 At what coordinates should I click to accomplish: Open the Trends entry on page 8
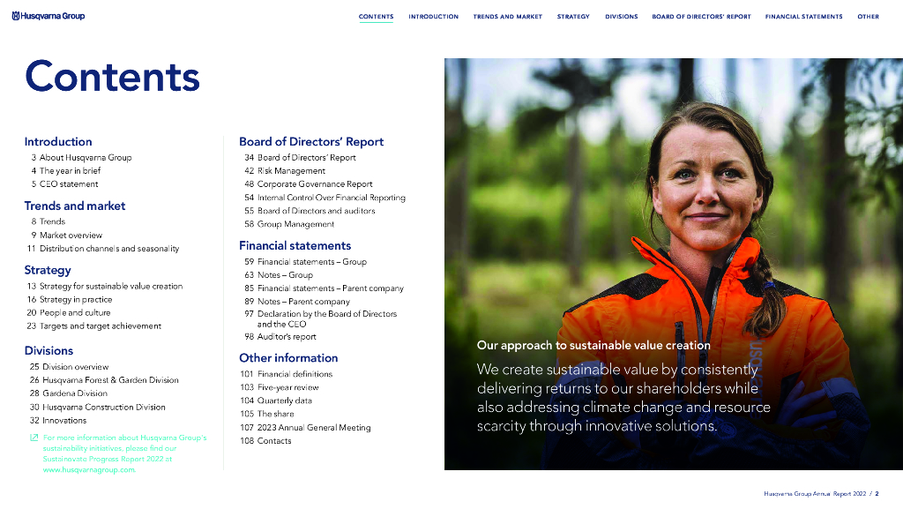pos(48,221)
